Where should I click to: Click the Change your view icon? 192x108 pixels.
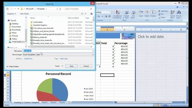[x=82, y=14]
